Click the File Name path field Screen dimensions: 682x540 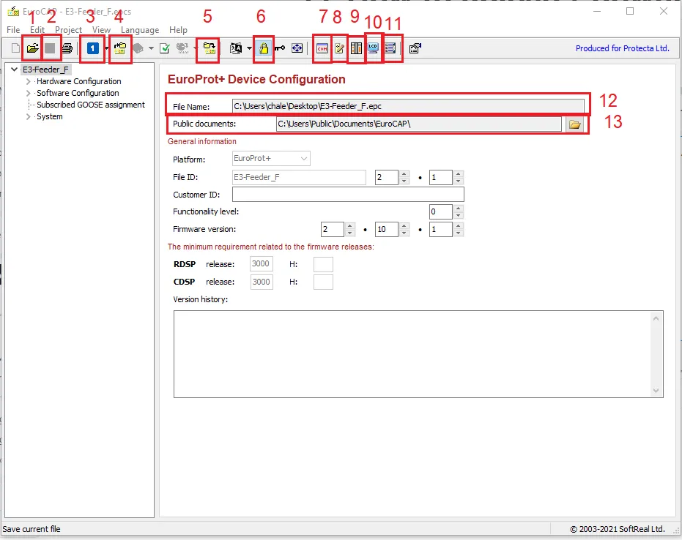point(408,106)
